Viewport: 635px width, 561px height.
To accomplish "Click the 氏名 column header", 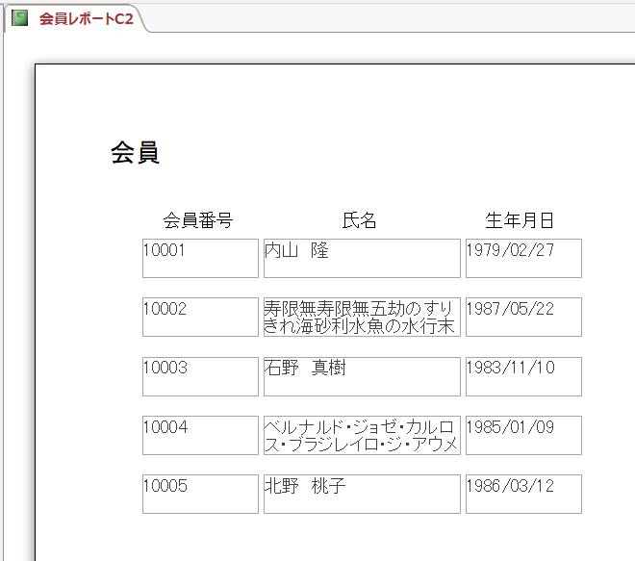I will tap(359, 220).
